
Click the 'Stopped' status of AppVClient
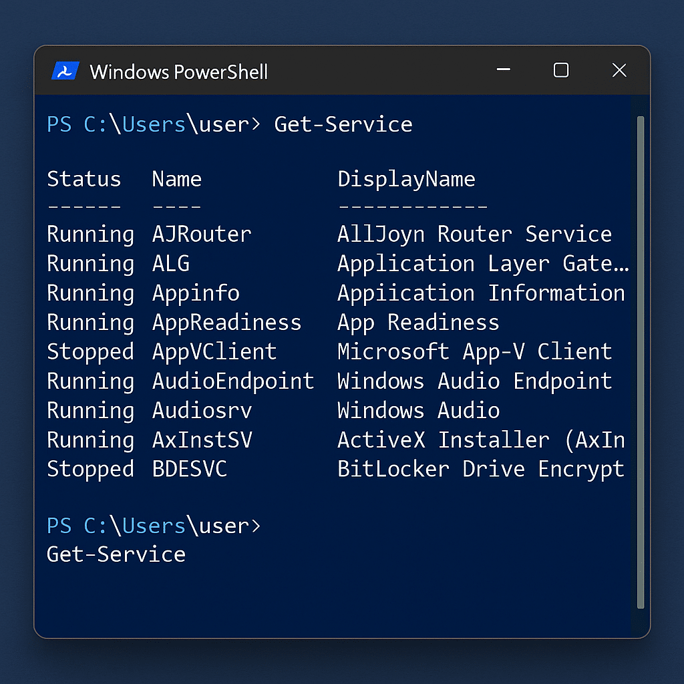coord(90,352)
